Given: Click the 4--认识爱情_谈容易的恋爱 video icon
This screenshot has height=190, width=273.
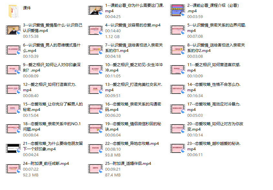Looking at the screenshot, I should coord(95,30).
